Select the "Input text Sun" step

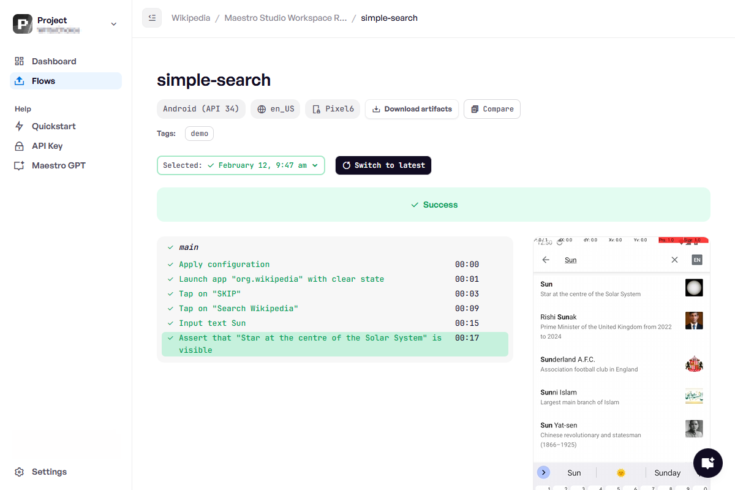pos(212,323)
